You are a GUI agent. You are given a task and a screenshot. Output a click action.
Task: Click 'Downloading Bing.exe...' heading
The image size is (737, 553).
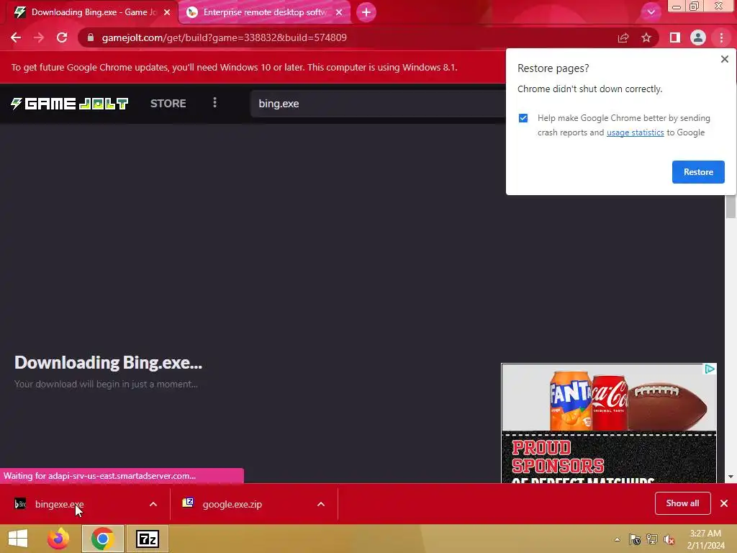pos(108,363)
